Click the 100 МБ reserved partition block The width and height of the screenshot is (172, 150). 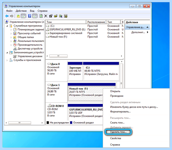(75, 71)
